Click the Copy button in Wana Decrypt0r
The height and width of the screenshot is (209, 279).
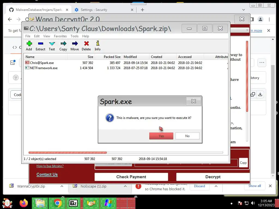point(243,163)
